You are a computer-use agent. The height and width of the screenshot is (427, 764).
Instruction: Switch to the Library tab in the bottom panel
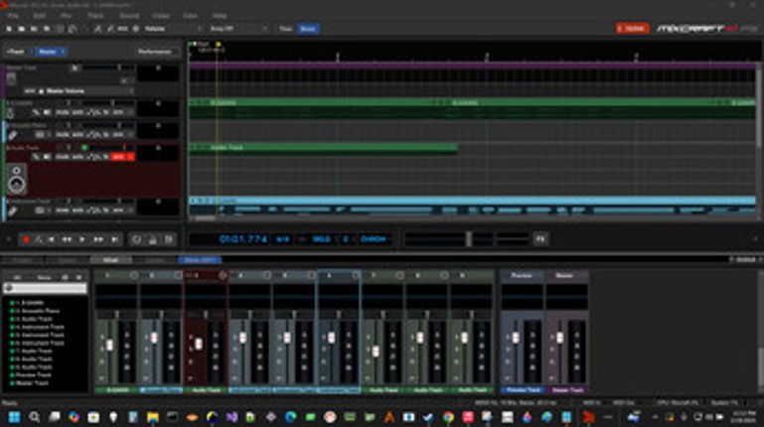(156, 260)
